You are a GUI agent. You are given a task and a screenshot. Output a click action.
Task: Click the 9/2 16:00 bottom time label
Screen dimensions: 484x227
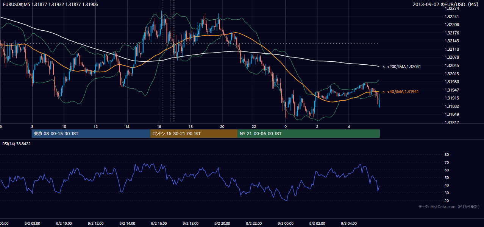tap(159, 223)
